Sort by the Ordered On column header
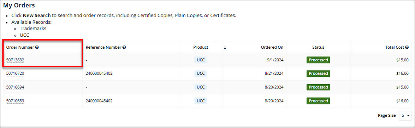 click(272, 47)
